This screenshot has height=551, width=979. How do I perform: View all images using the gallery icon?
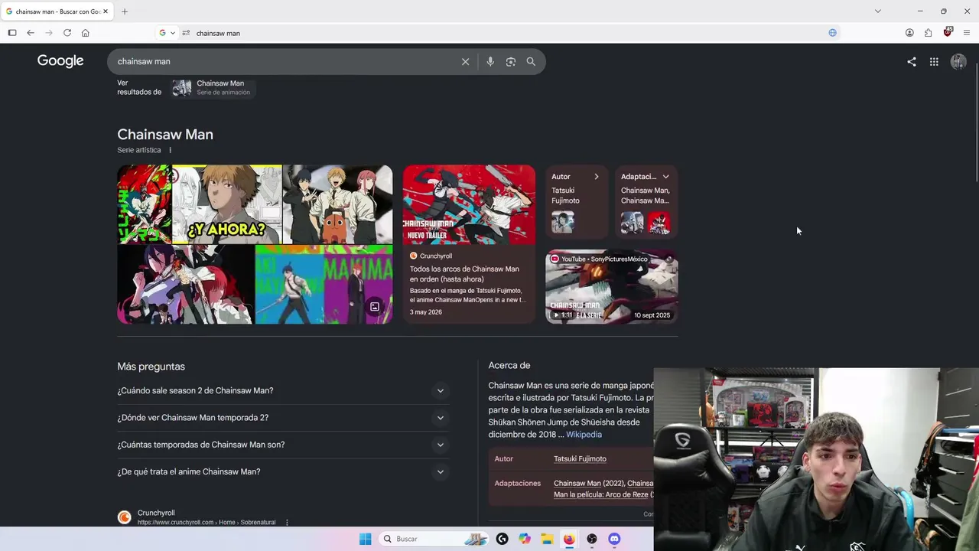click(375, 307)
